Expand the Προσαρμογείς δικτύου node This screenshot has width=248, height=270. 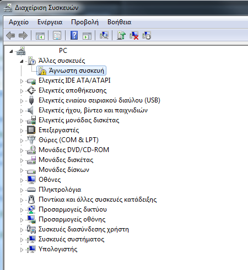[21, 210]
